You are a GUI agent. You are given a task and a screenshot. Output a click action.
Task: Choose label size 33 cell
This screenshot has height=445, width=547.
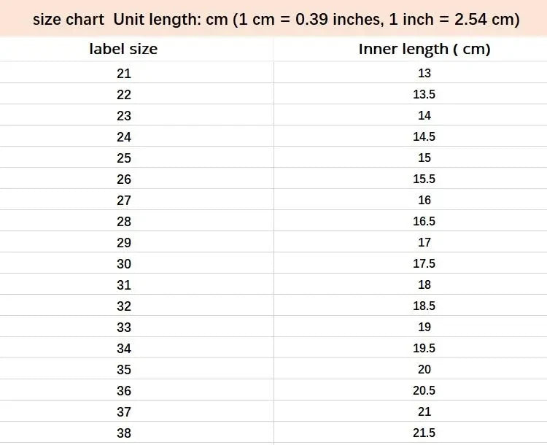tap(123, 327)
